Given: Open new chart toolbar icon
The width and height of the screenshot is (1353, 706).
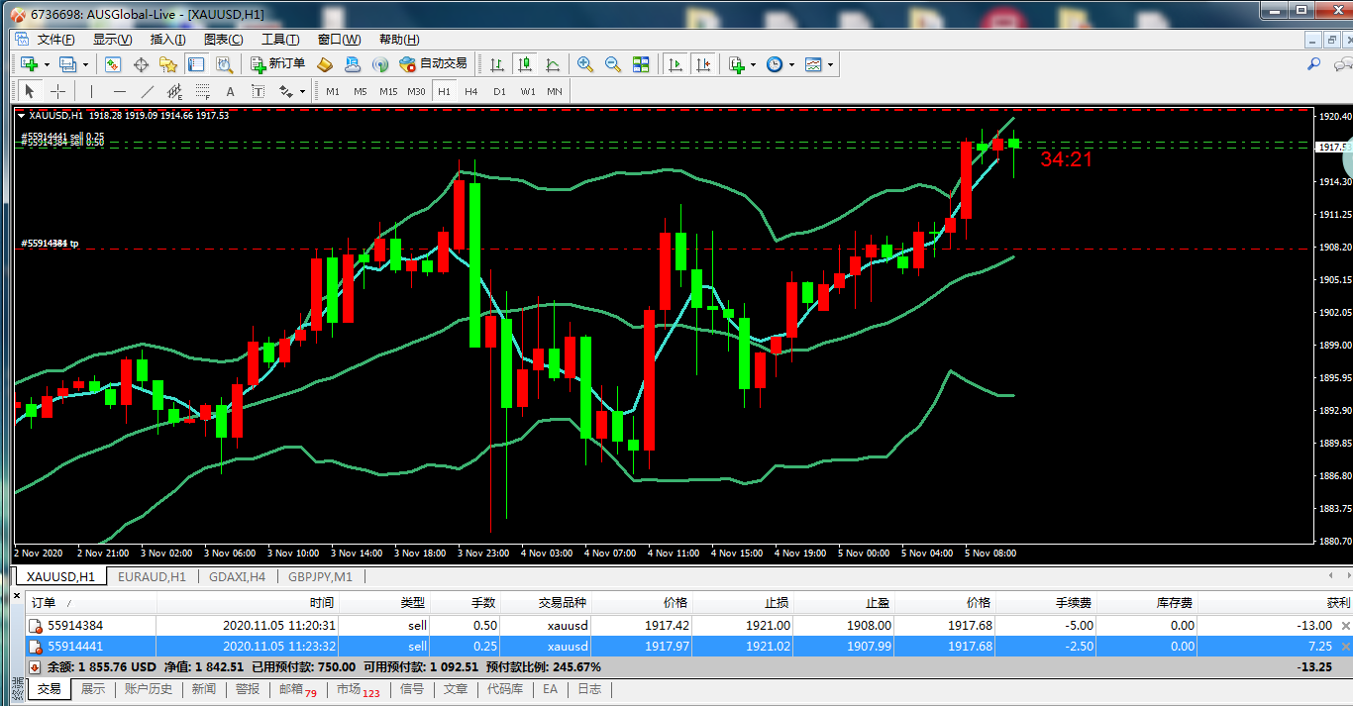Looking at the screenshot, I should [x=29, y=64].
